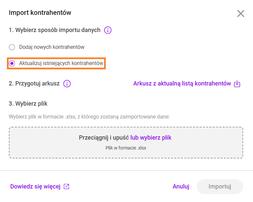Click the "Import kontrahentów" dialog title

point(40,13)
